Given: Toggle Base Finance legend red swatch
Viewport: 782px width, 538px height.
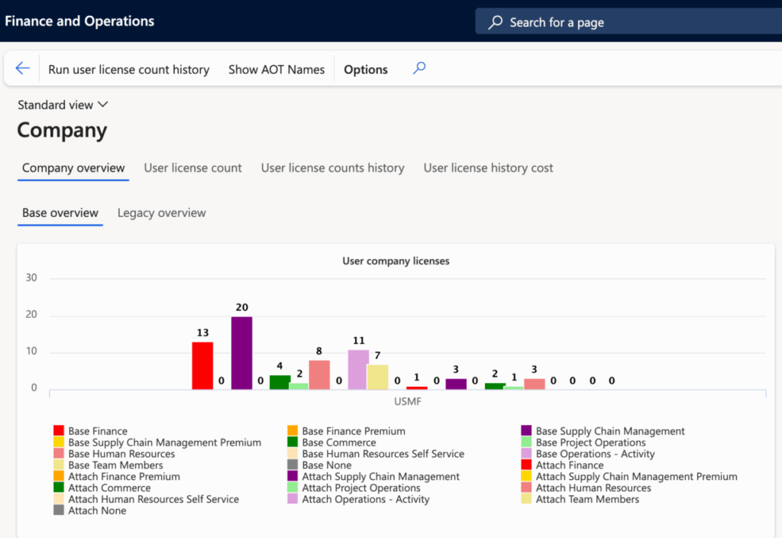Looking at the screenshot, I should [x=58, y=431].
